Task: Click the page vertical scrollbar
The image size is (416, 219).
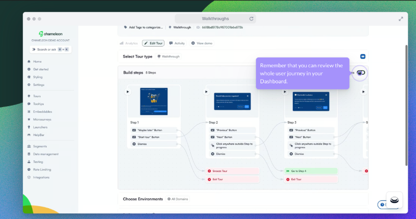Action: [x=406, y=105]
